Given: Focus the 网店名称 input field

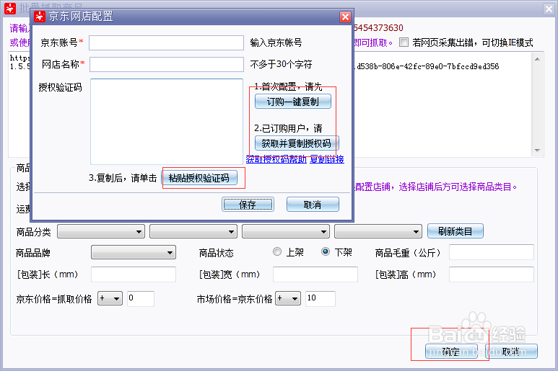Looking at the screenshot, I should tap(166, 65).
